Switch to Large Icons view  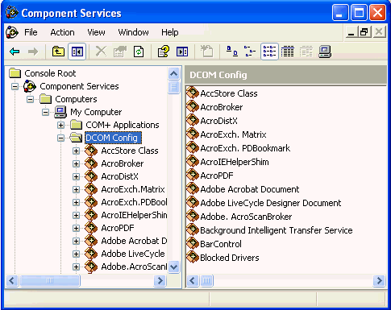[x=231, y=51]
